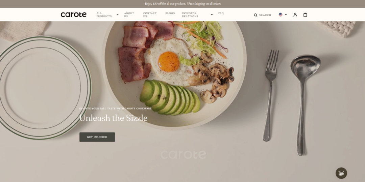Open the Blogs menu link
Viewport: 365px width, 182px height.
coord(170,13)
